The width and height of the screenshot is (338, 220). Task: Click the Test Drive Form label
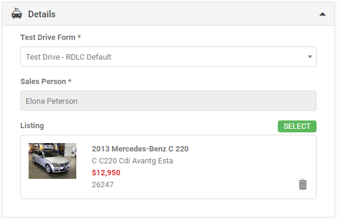48,38
